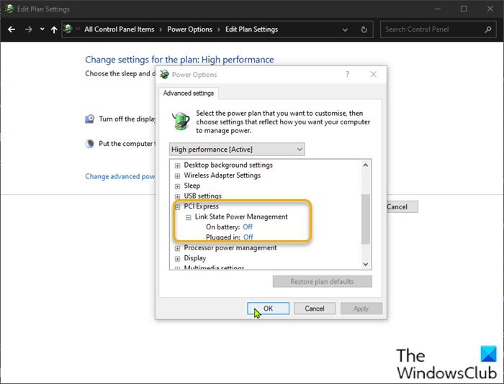Minimize the Edit Plan Settings window
This screenshot has height=384, width=504.
[x=438, y=9]
